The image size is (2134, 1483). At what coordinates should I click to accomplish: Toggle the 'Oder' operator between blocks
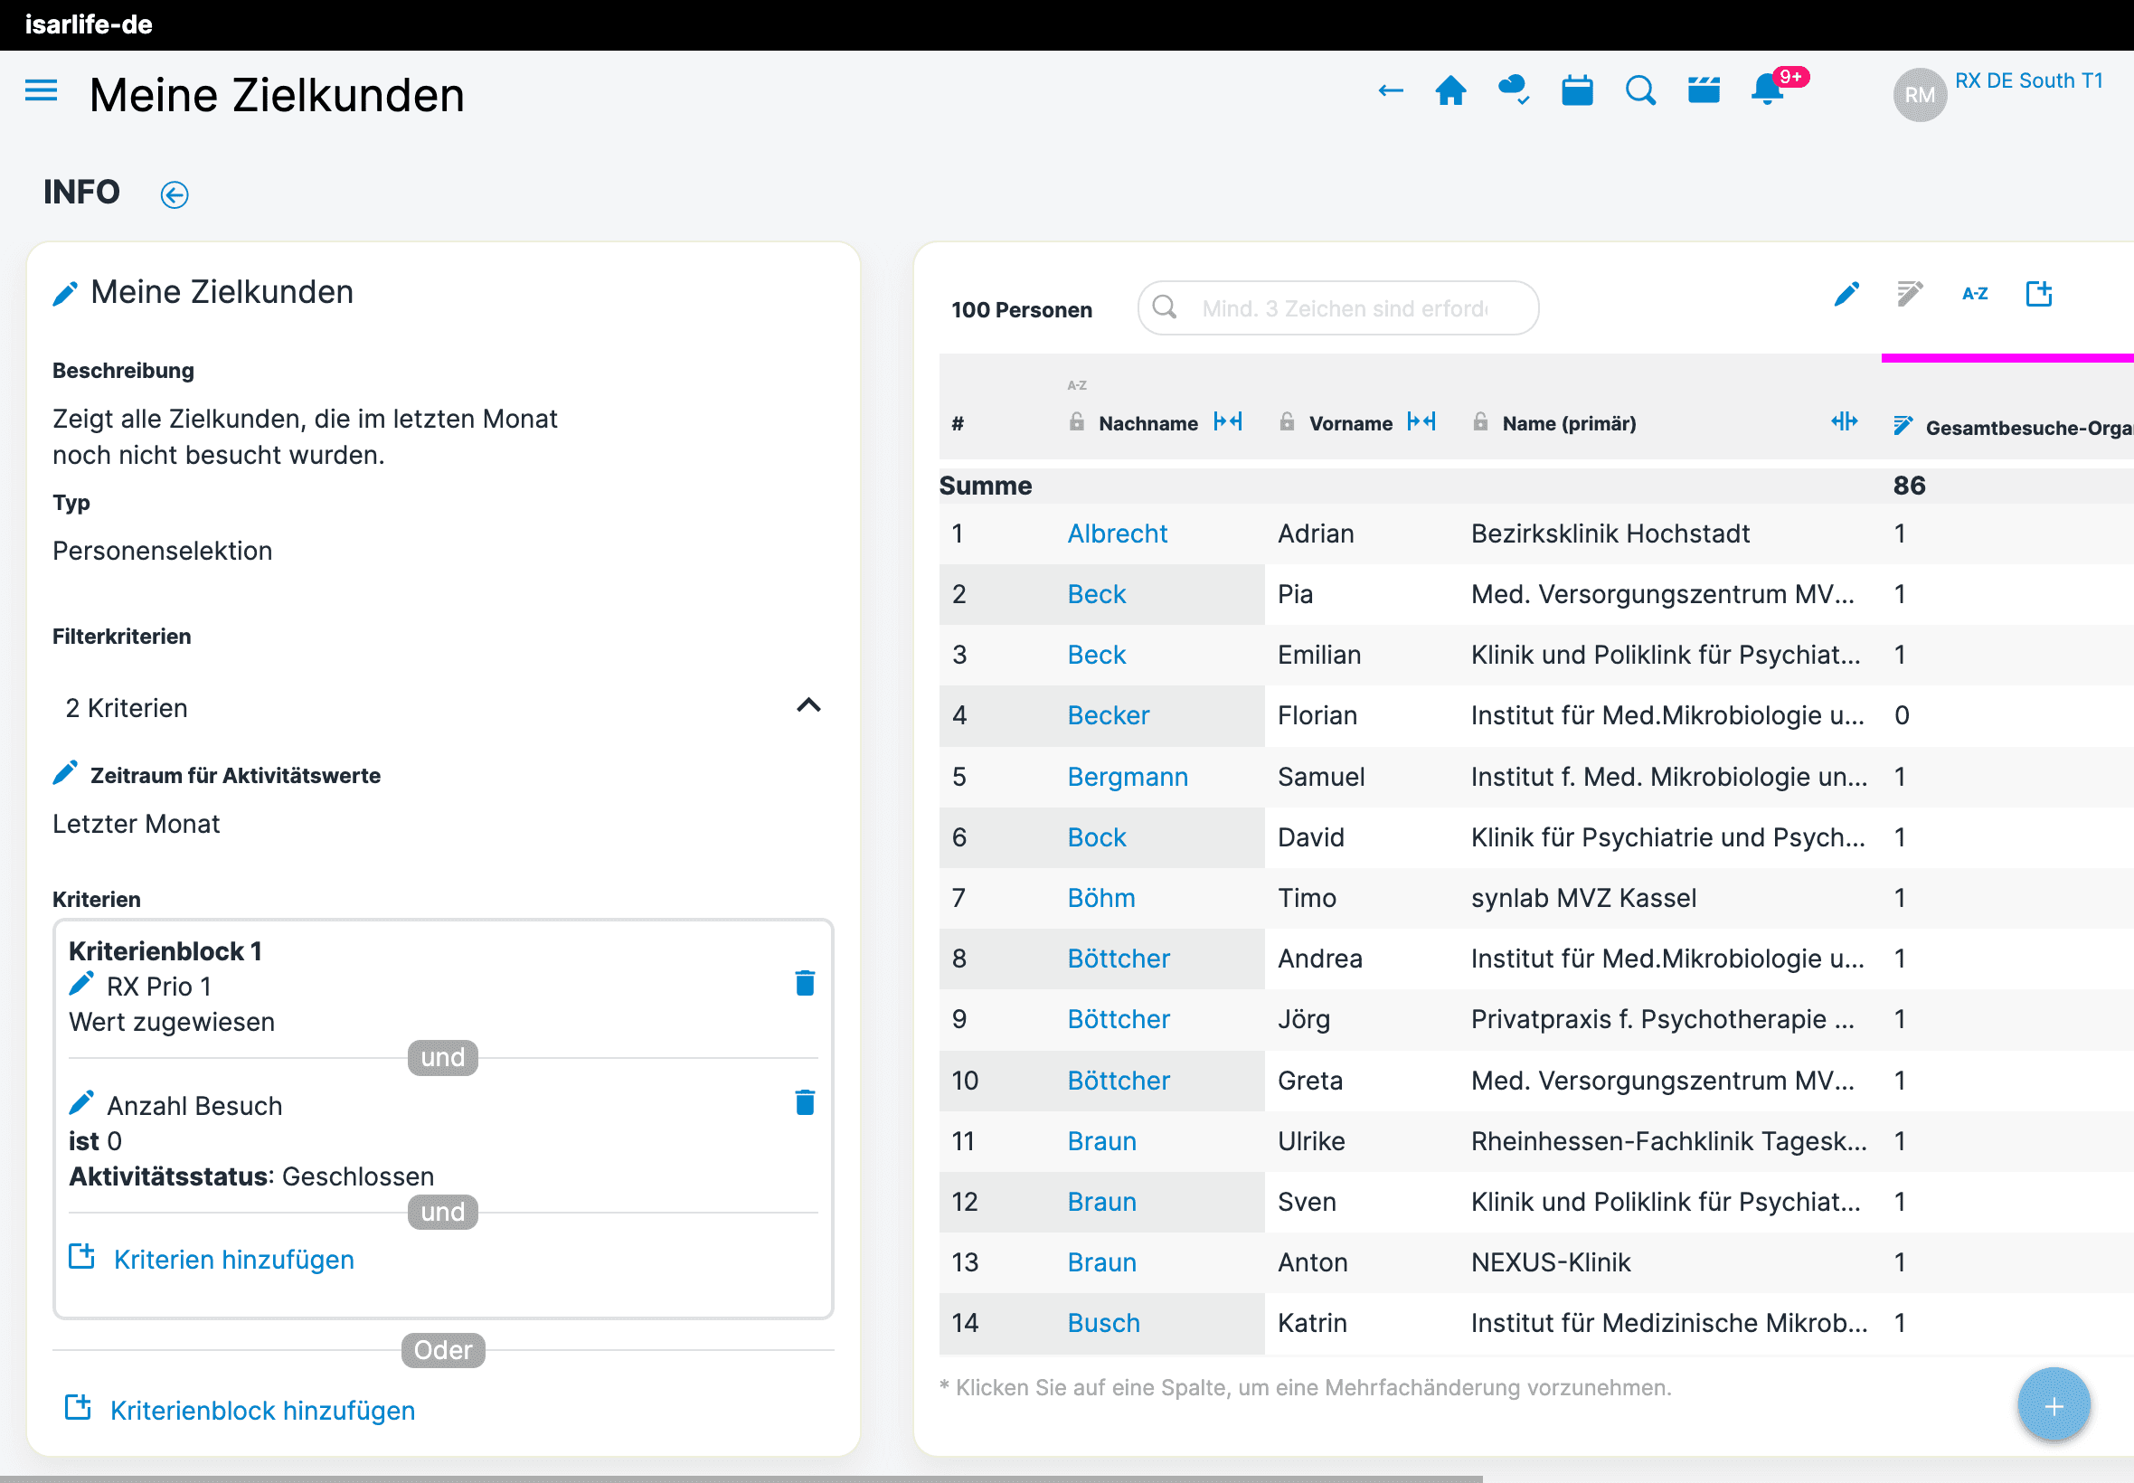(x=442, y=1350)
